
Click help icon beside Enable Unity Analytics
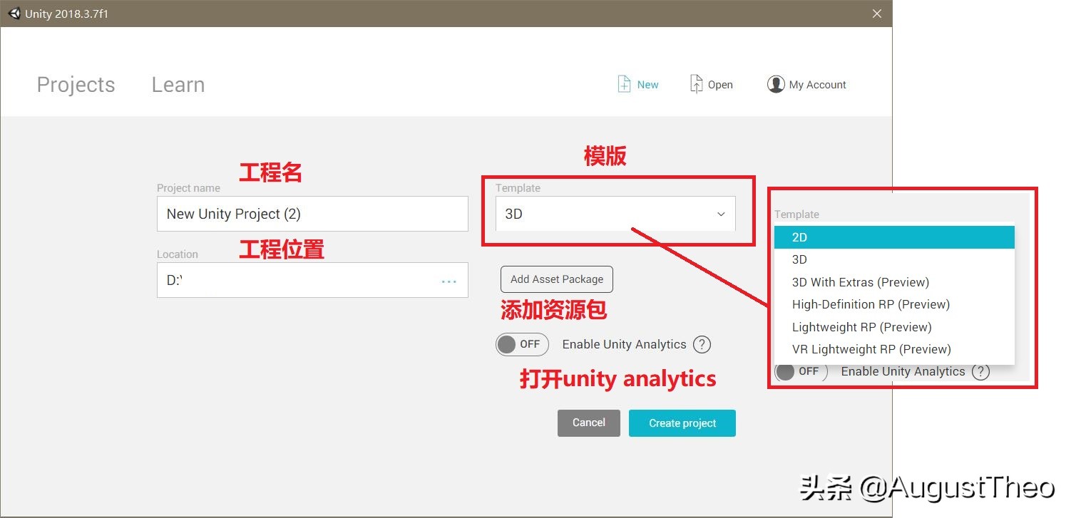coord(702,345)
